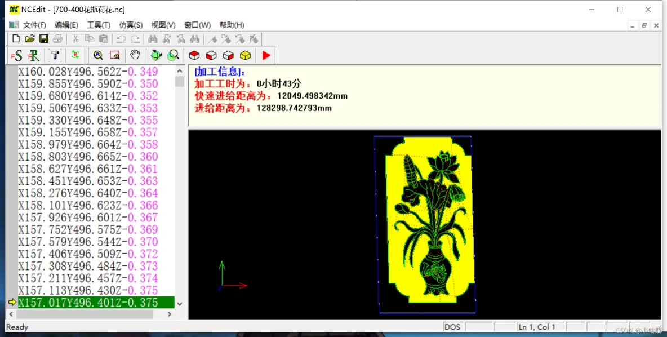Click the code list horizontal scroll left arrow
667x337 pixels.
(x=11, y=314)
